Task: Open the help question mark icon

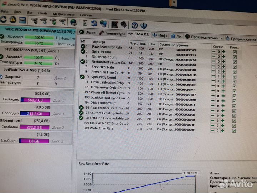Action: click(135, 25)
